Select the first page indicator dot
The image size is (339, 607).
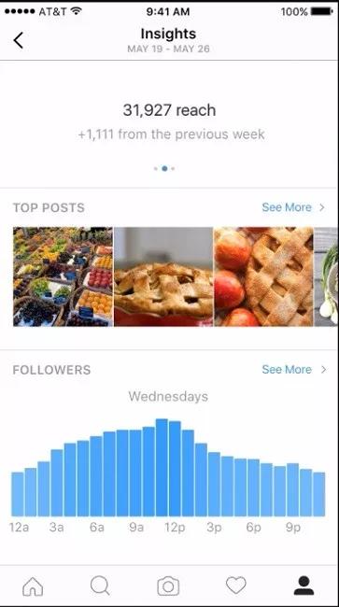[156, 168]
